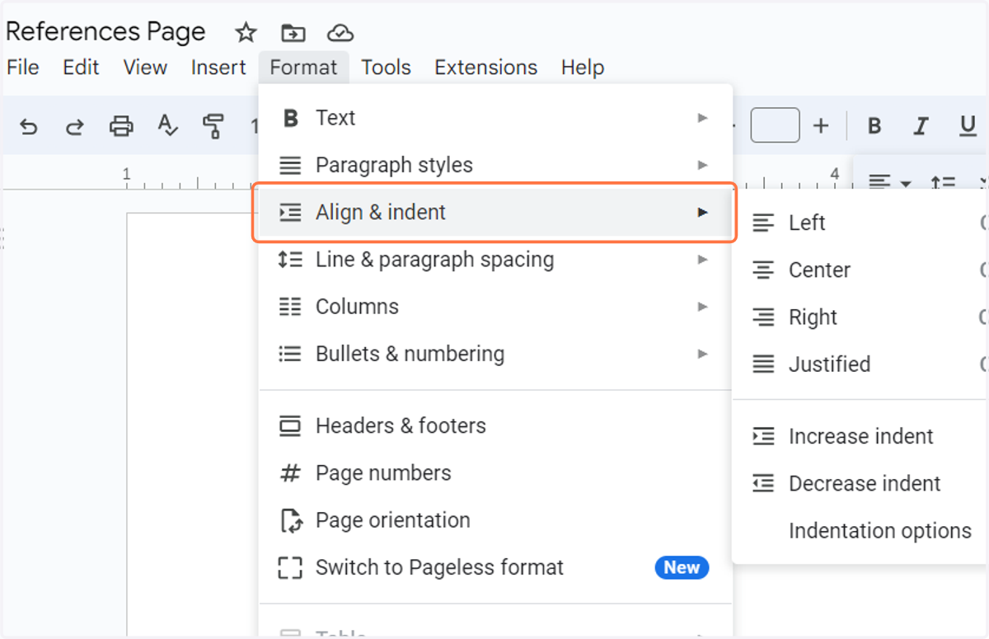
Task: Open the Edit menu
Action: (x=81, y=68)
